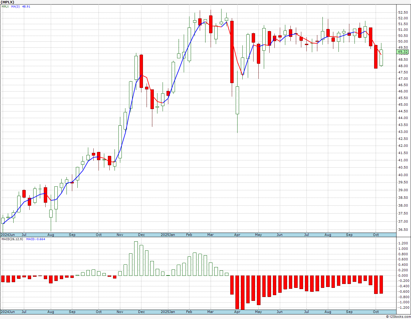This screenshot has width=411, height=319.
Task: Pick the 41.00 price axis label
Action: click(x=403, y=160)
